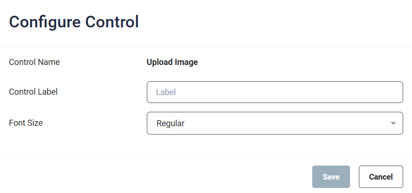
Task: Click the word Configure in the title
Action: (x=42, y=22)
